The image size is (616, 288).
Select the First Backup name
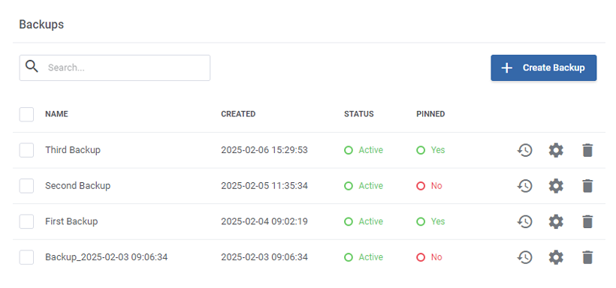[71, 221]
